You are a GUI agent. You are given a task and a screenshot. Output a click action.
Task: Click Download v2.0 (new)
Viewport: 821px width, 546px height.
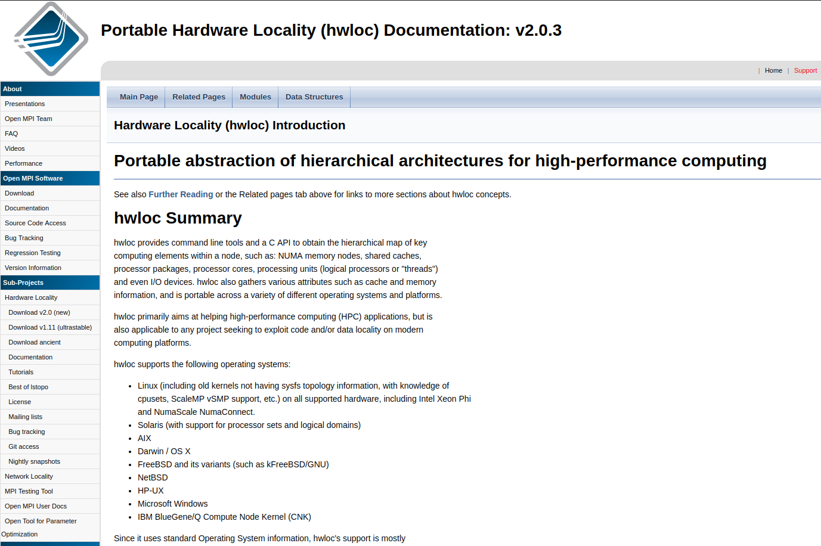tap(50, 312)
